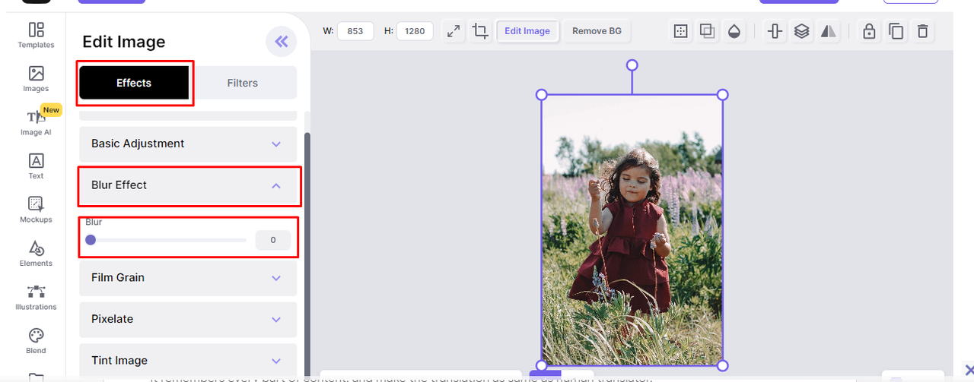Select the girl photo on canvas
Image resolution: width=974 pixels, height=382 pixels.
(x=632, y=230)
